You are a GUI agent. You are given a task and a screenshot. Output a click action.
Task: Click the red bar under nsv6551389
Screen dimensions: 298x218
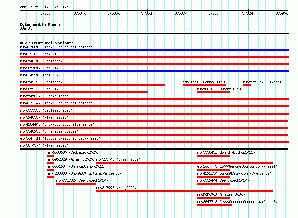point(76,184)
